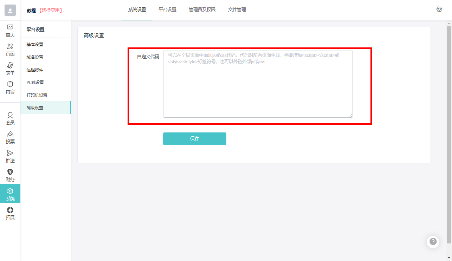Click the textarea resize handle corner
Viewport: 452px width, 261px height.
351,116
